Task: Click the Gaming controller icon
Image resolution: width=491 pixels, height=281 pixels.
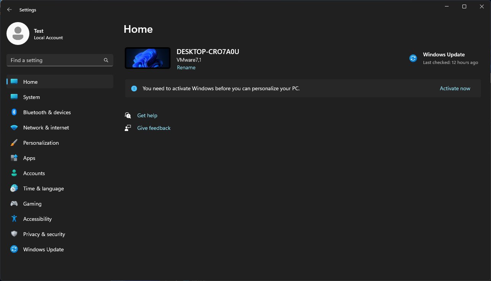Action: click(14, 204)
